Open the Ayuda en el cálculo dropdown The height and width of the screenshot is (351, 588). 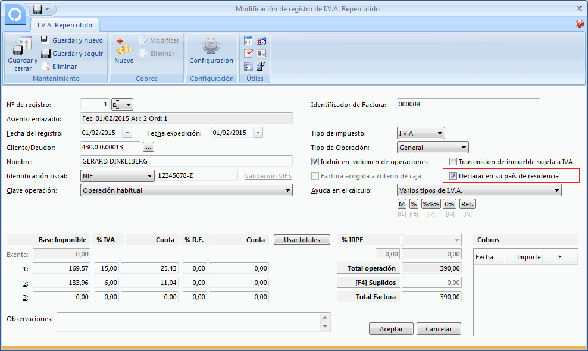[479, 190]
